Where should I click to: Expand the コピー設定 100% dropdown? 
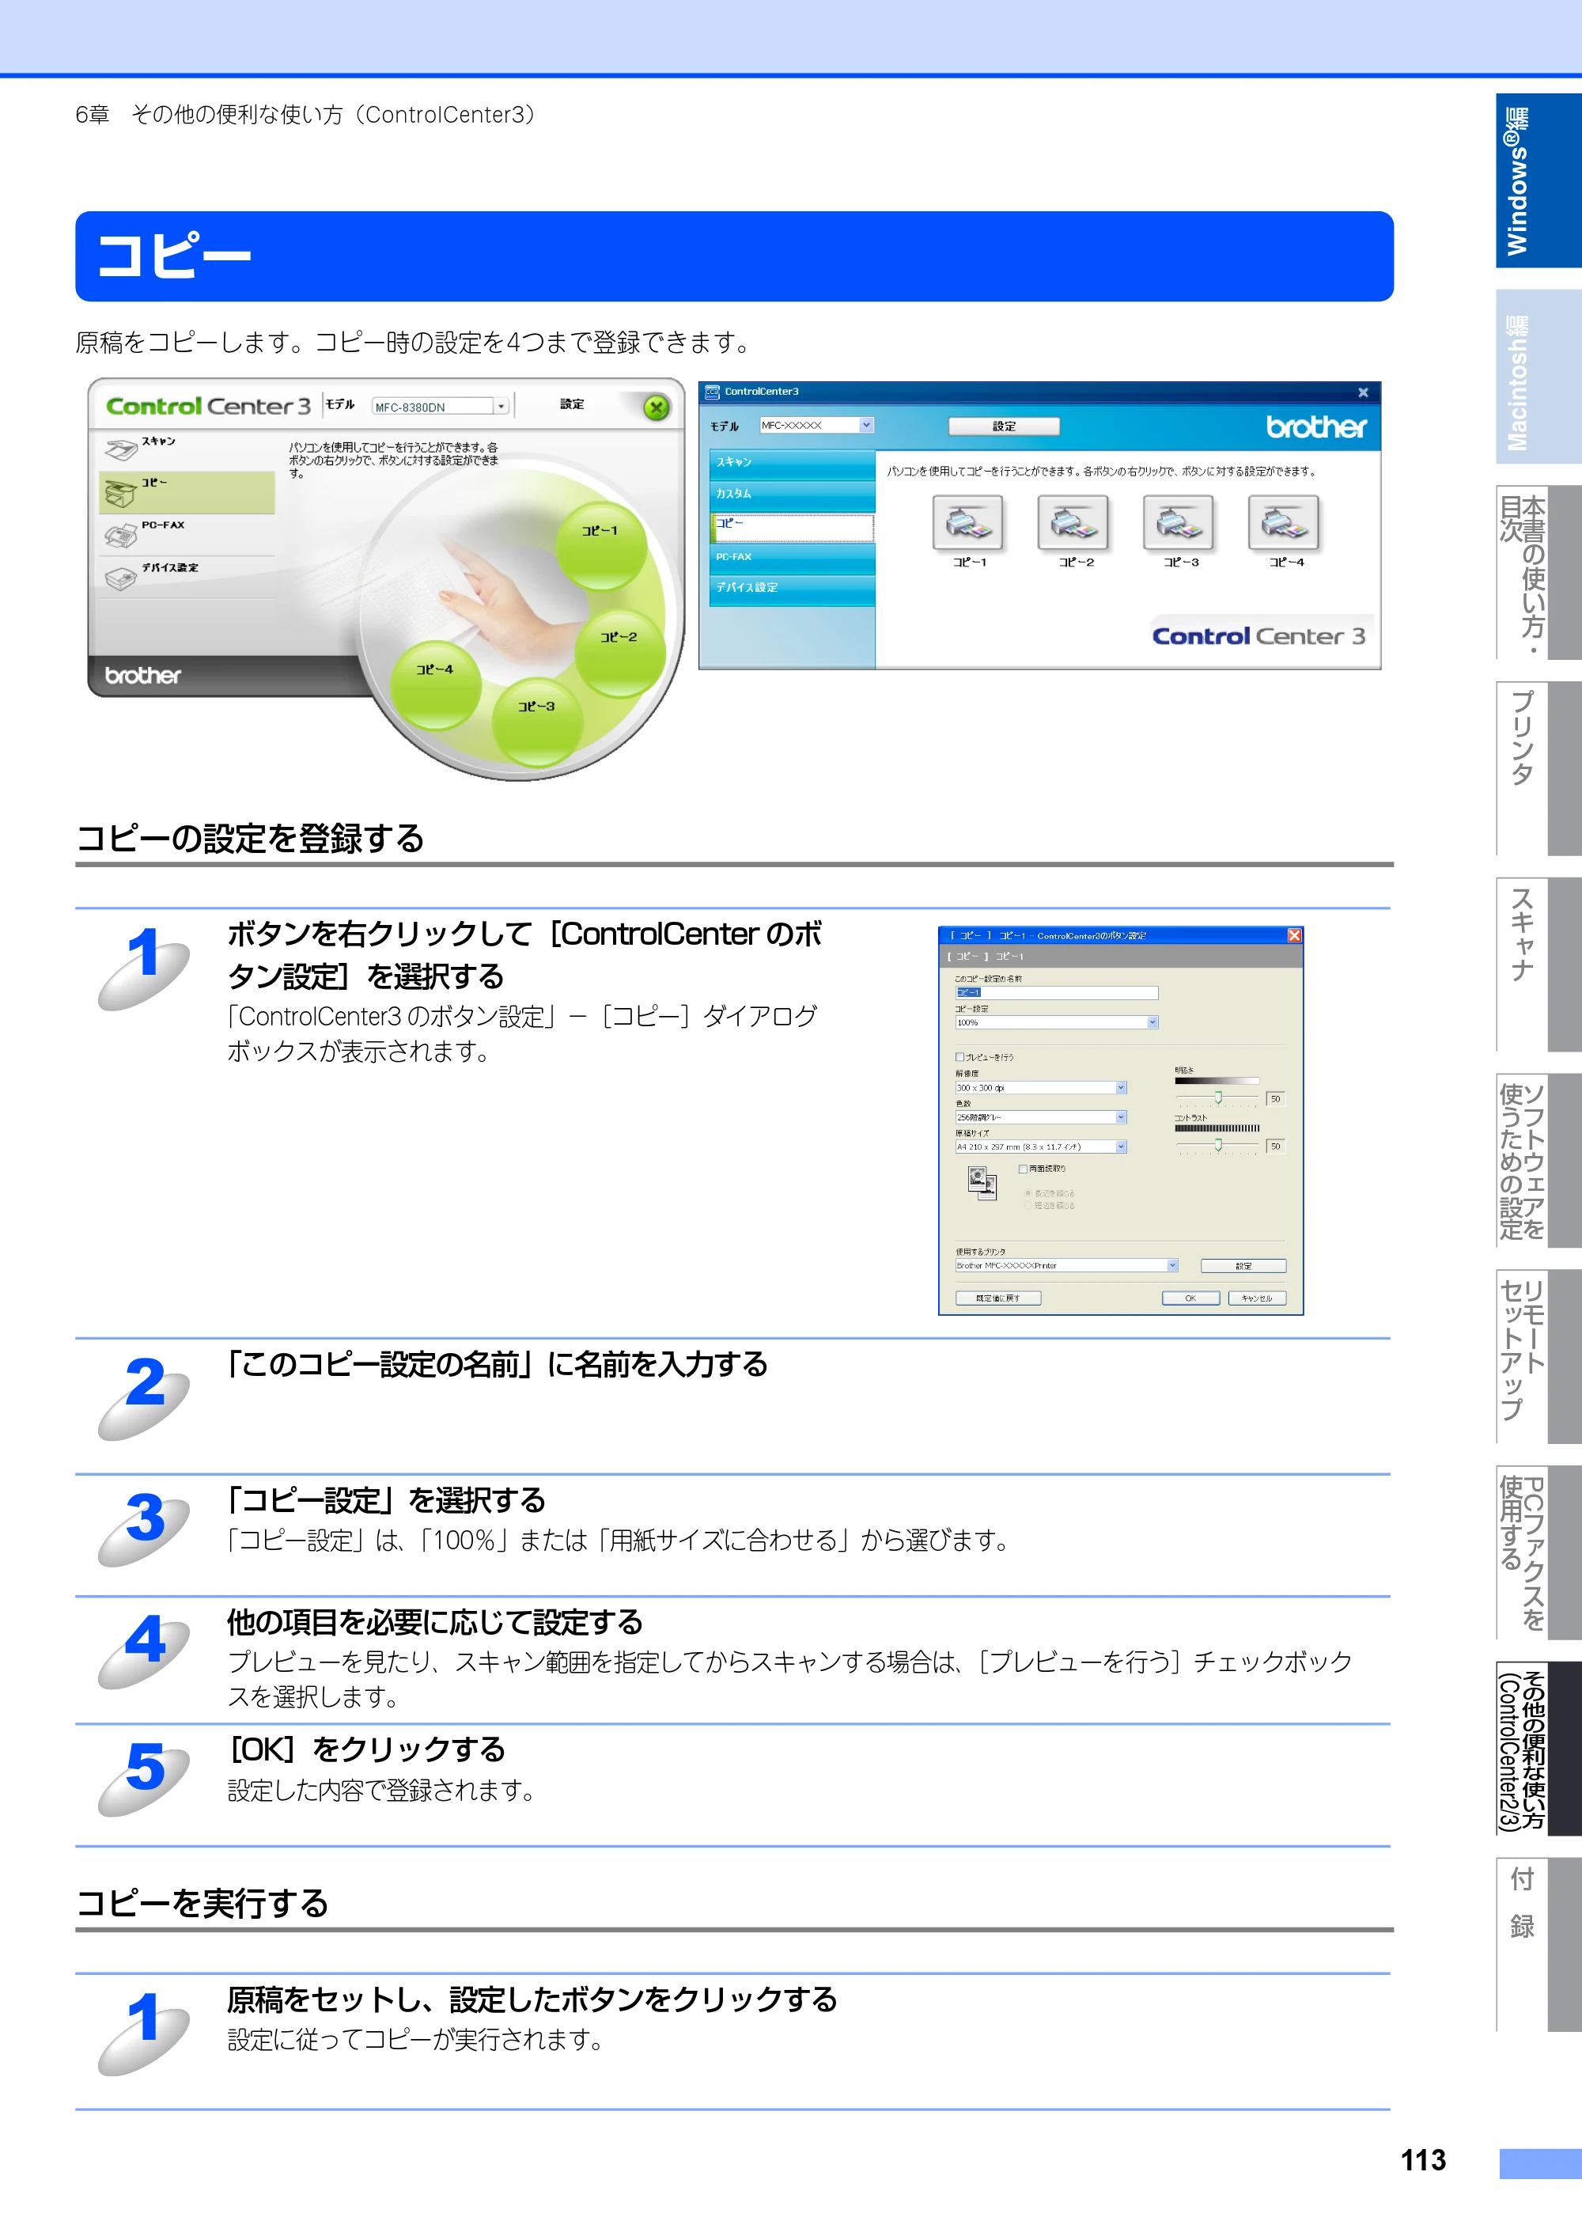[x=1056, y=1022]
